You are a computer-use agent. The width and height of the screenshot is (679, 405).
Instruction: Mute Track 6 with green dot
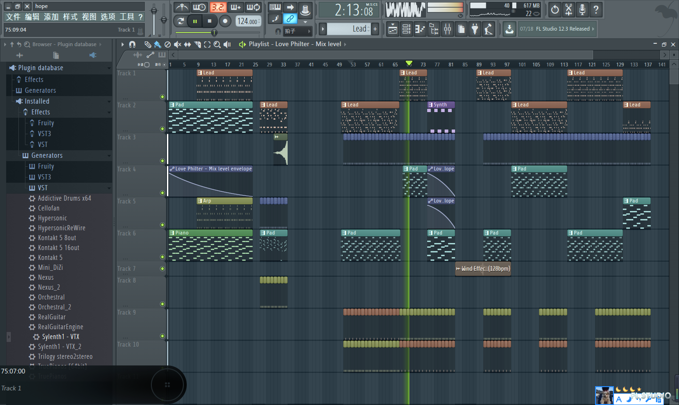coord(163,257)
